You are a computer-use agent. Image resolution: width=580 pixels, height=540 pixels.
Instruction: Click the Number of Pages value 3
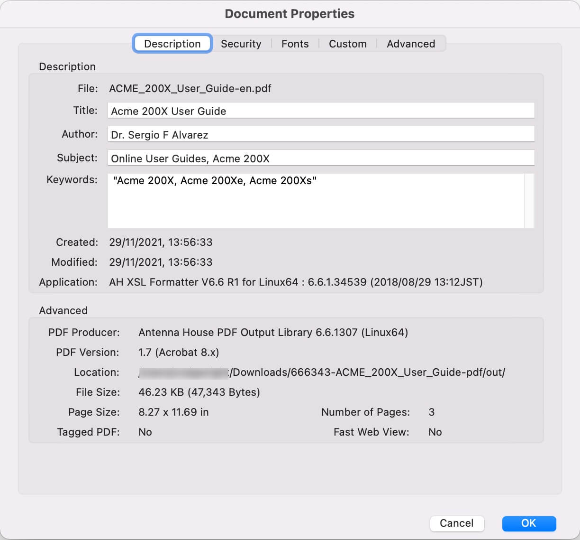point(431,412)
